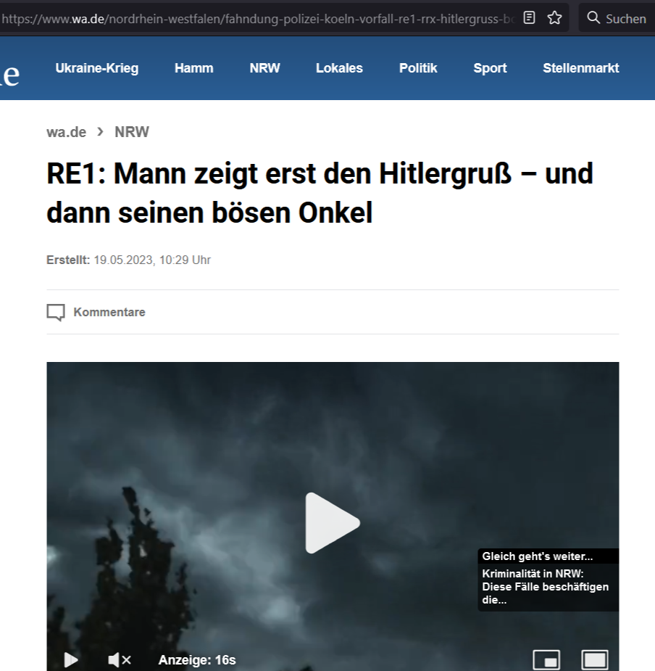Click the NRW breadcrumb link
655x671 pixels.
(132, 132)
